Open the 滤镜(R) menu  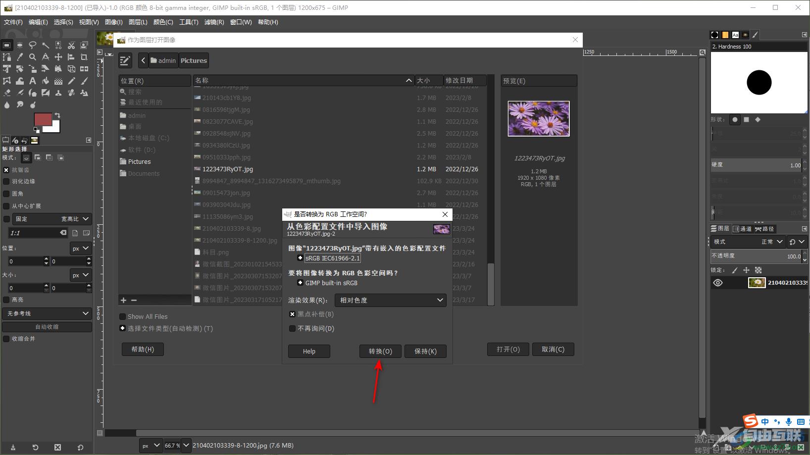(x=214, y=22)
